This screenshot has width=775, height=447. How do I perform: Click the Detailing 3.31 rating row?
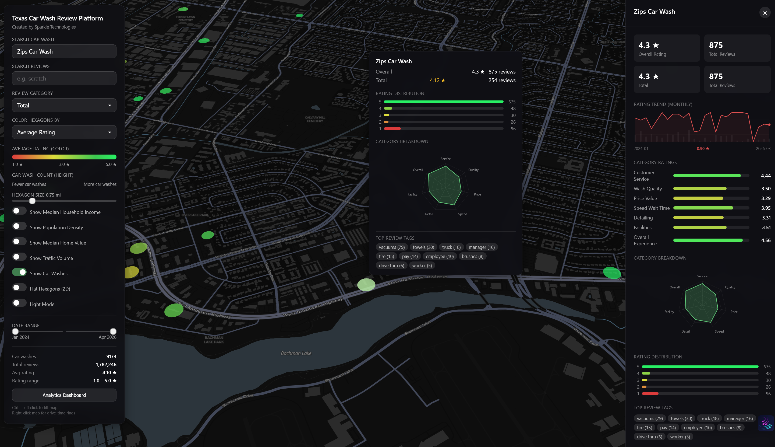coord(702,218)
